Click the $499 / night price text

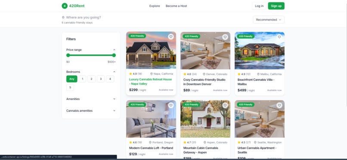click(x=246, y=90)
